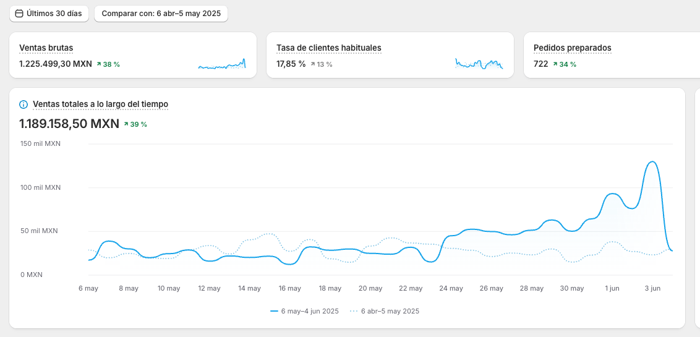The width and height of the screenshot is (700, 337).
Task: Click the green 38 % trend arrow
Action: pos(99,64)
